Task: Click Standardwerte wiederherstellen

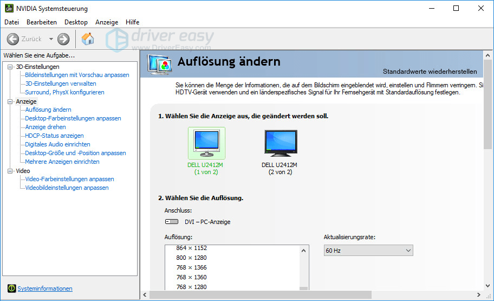Action: coord(430,72)
